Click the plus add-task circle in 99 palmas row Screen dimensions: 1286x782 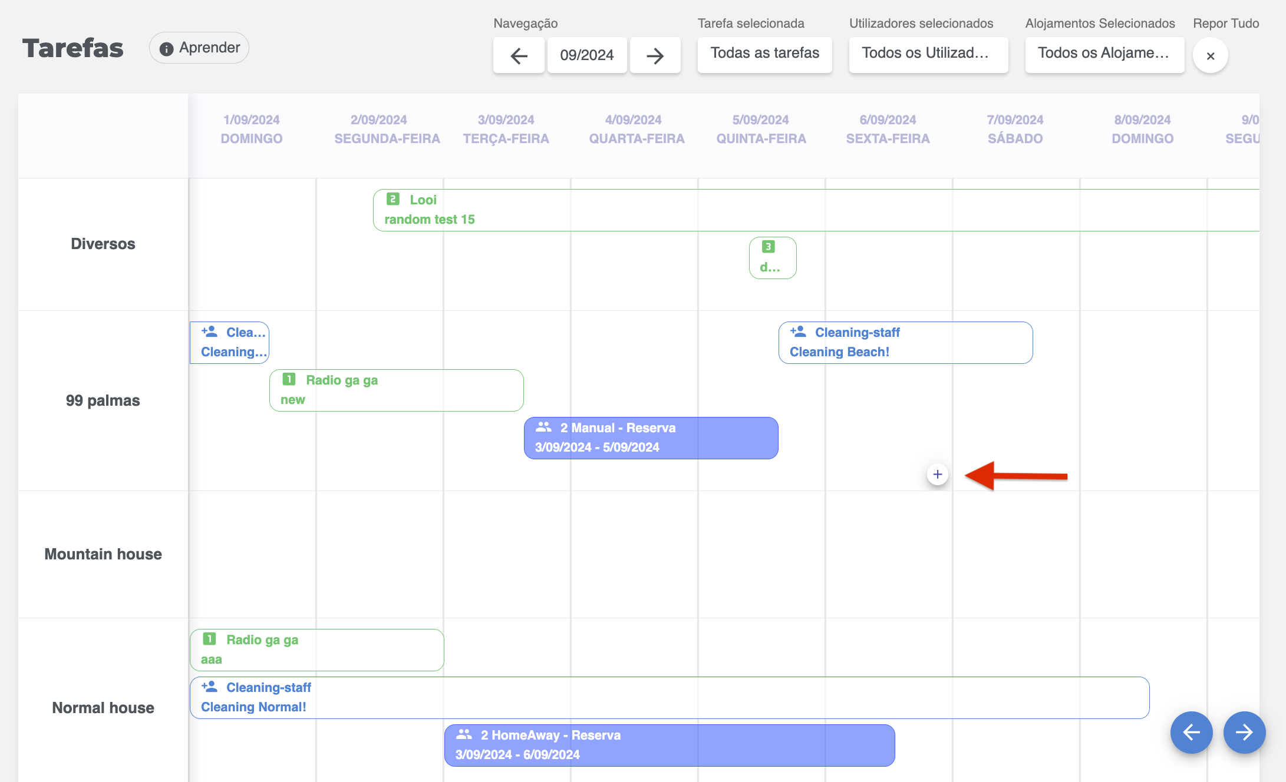click(937, 475)
